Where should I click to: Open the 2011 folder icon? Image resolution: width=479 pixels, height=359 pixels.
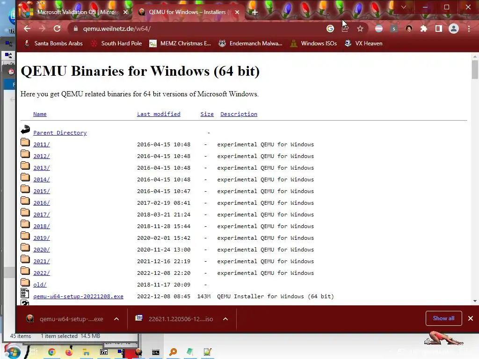(x=25, y=143)
